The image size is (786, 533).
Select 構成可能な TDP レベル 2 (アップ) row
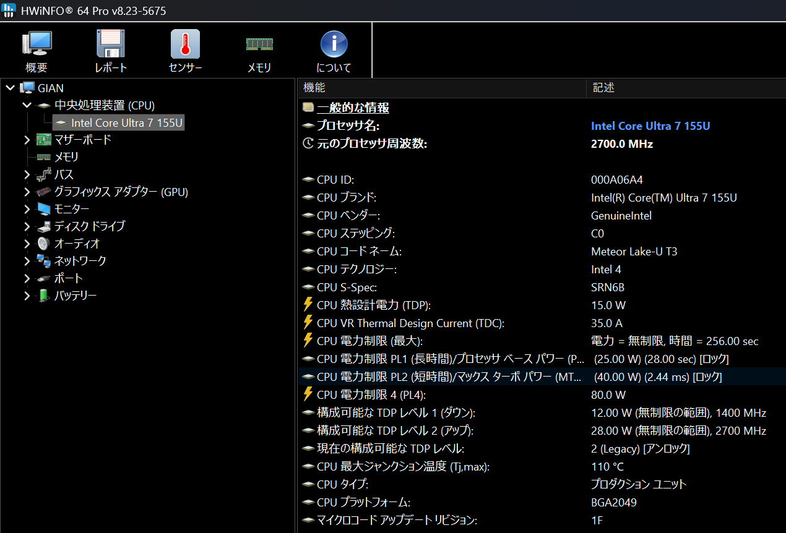[542, 430]
